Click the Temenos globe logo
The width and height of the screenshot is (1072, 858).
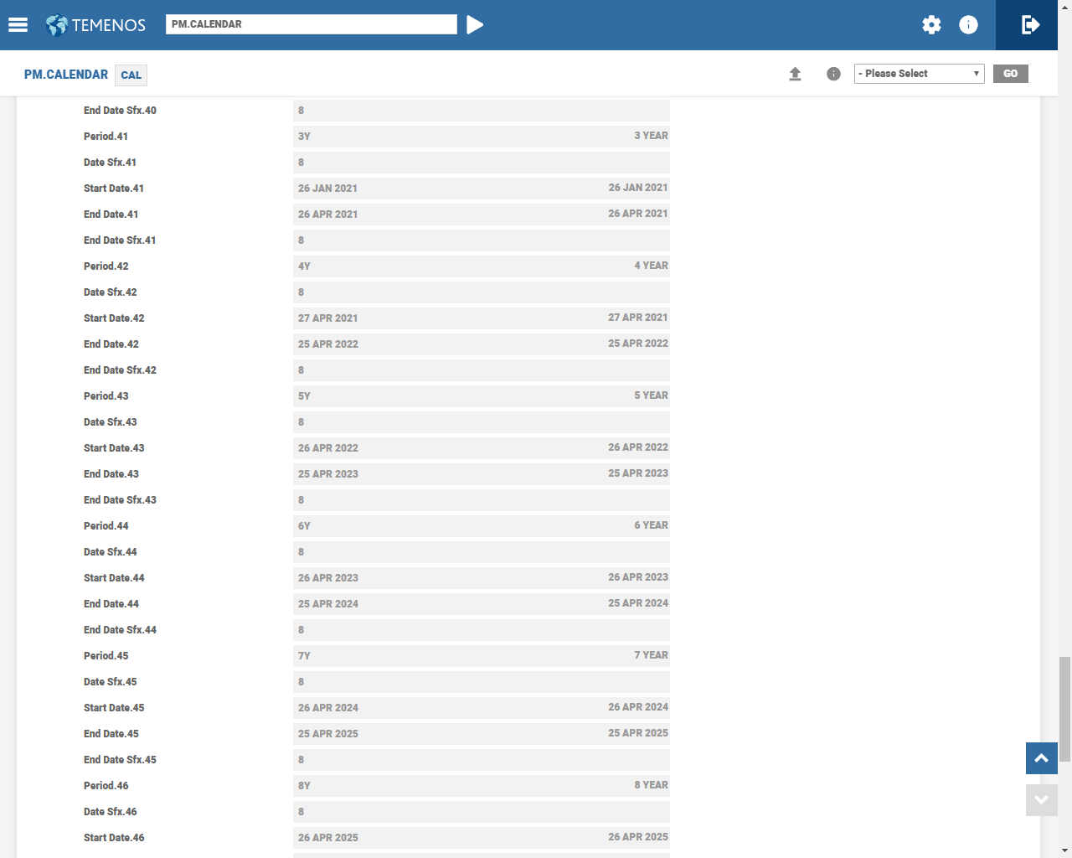click(57, 25)
